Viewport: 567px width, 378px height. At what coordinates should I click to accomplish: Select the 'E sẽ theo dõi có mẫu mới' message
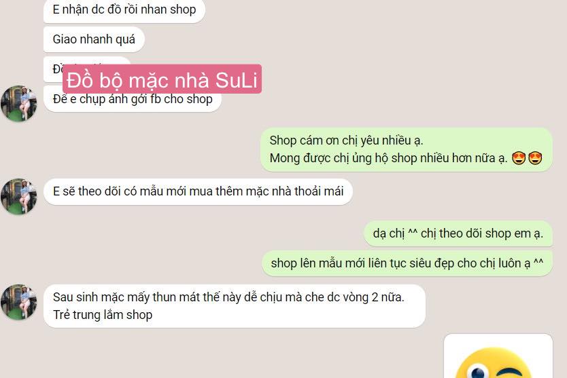click(x=198, y=191)
